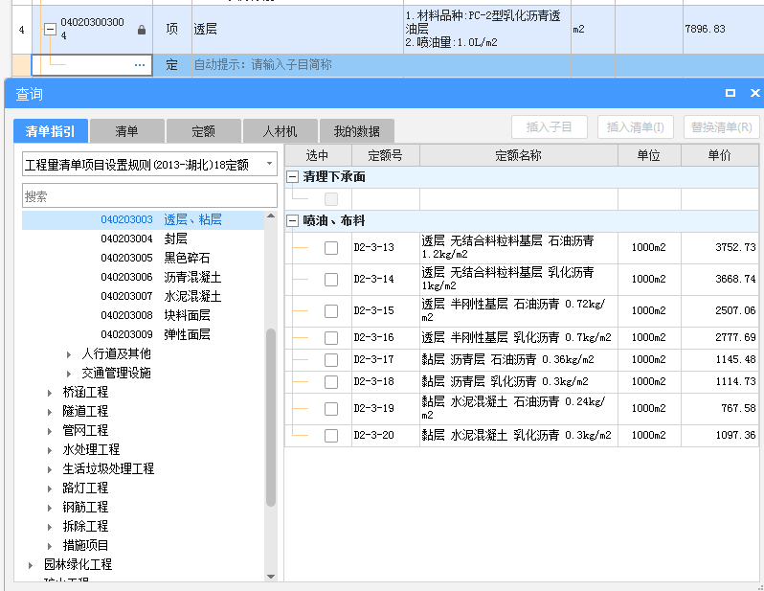Click the 单位 column header
The height and width of the screenshot is (591, 764).
[x=649, y=155]
